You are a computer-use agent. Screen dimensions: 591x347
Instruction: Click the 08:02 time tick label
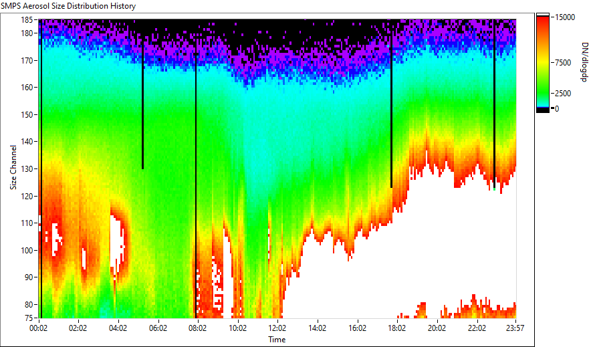pyautogui.click(x=197, y=328)
